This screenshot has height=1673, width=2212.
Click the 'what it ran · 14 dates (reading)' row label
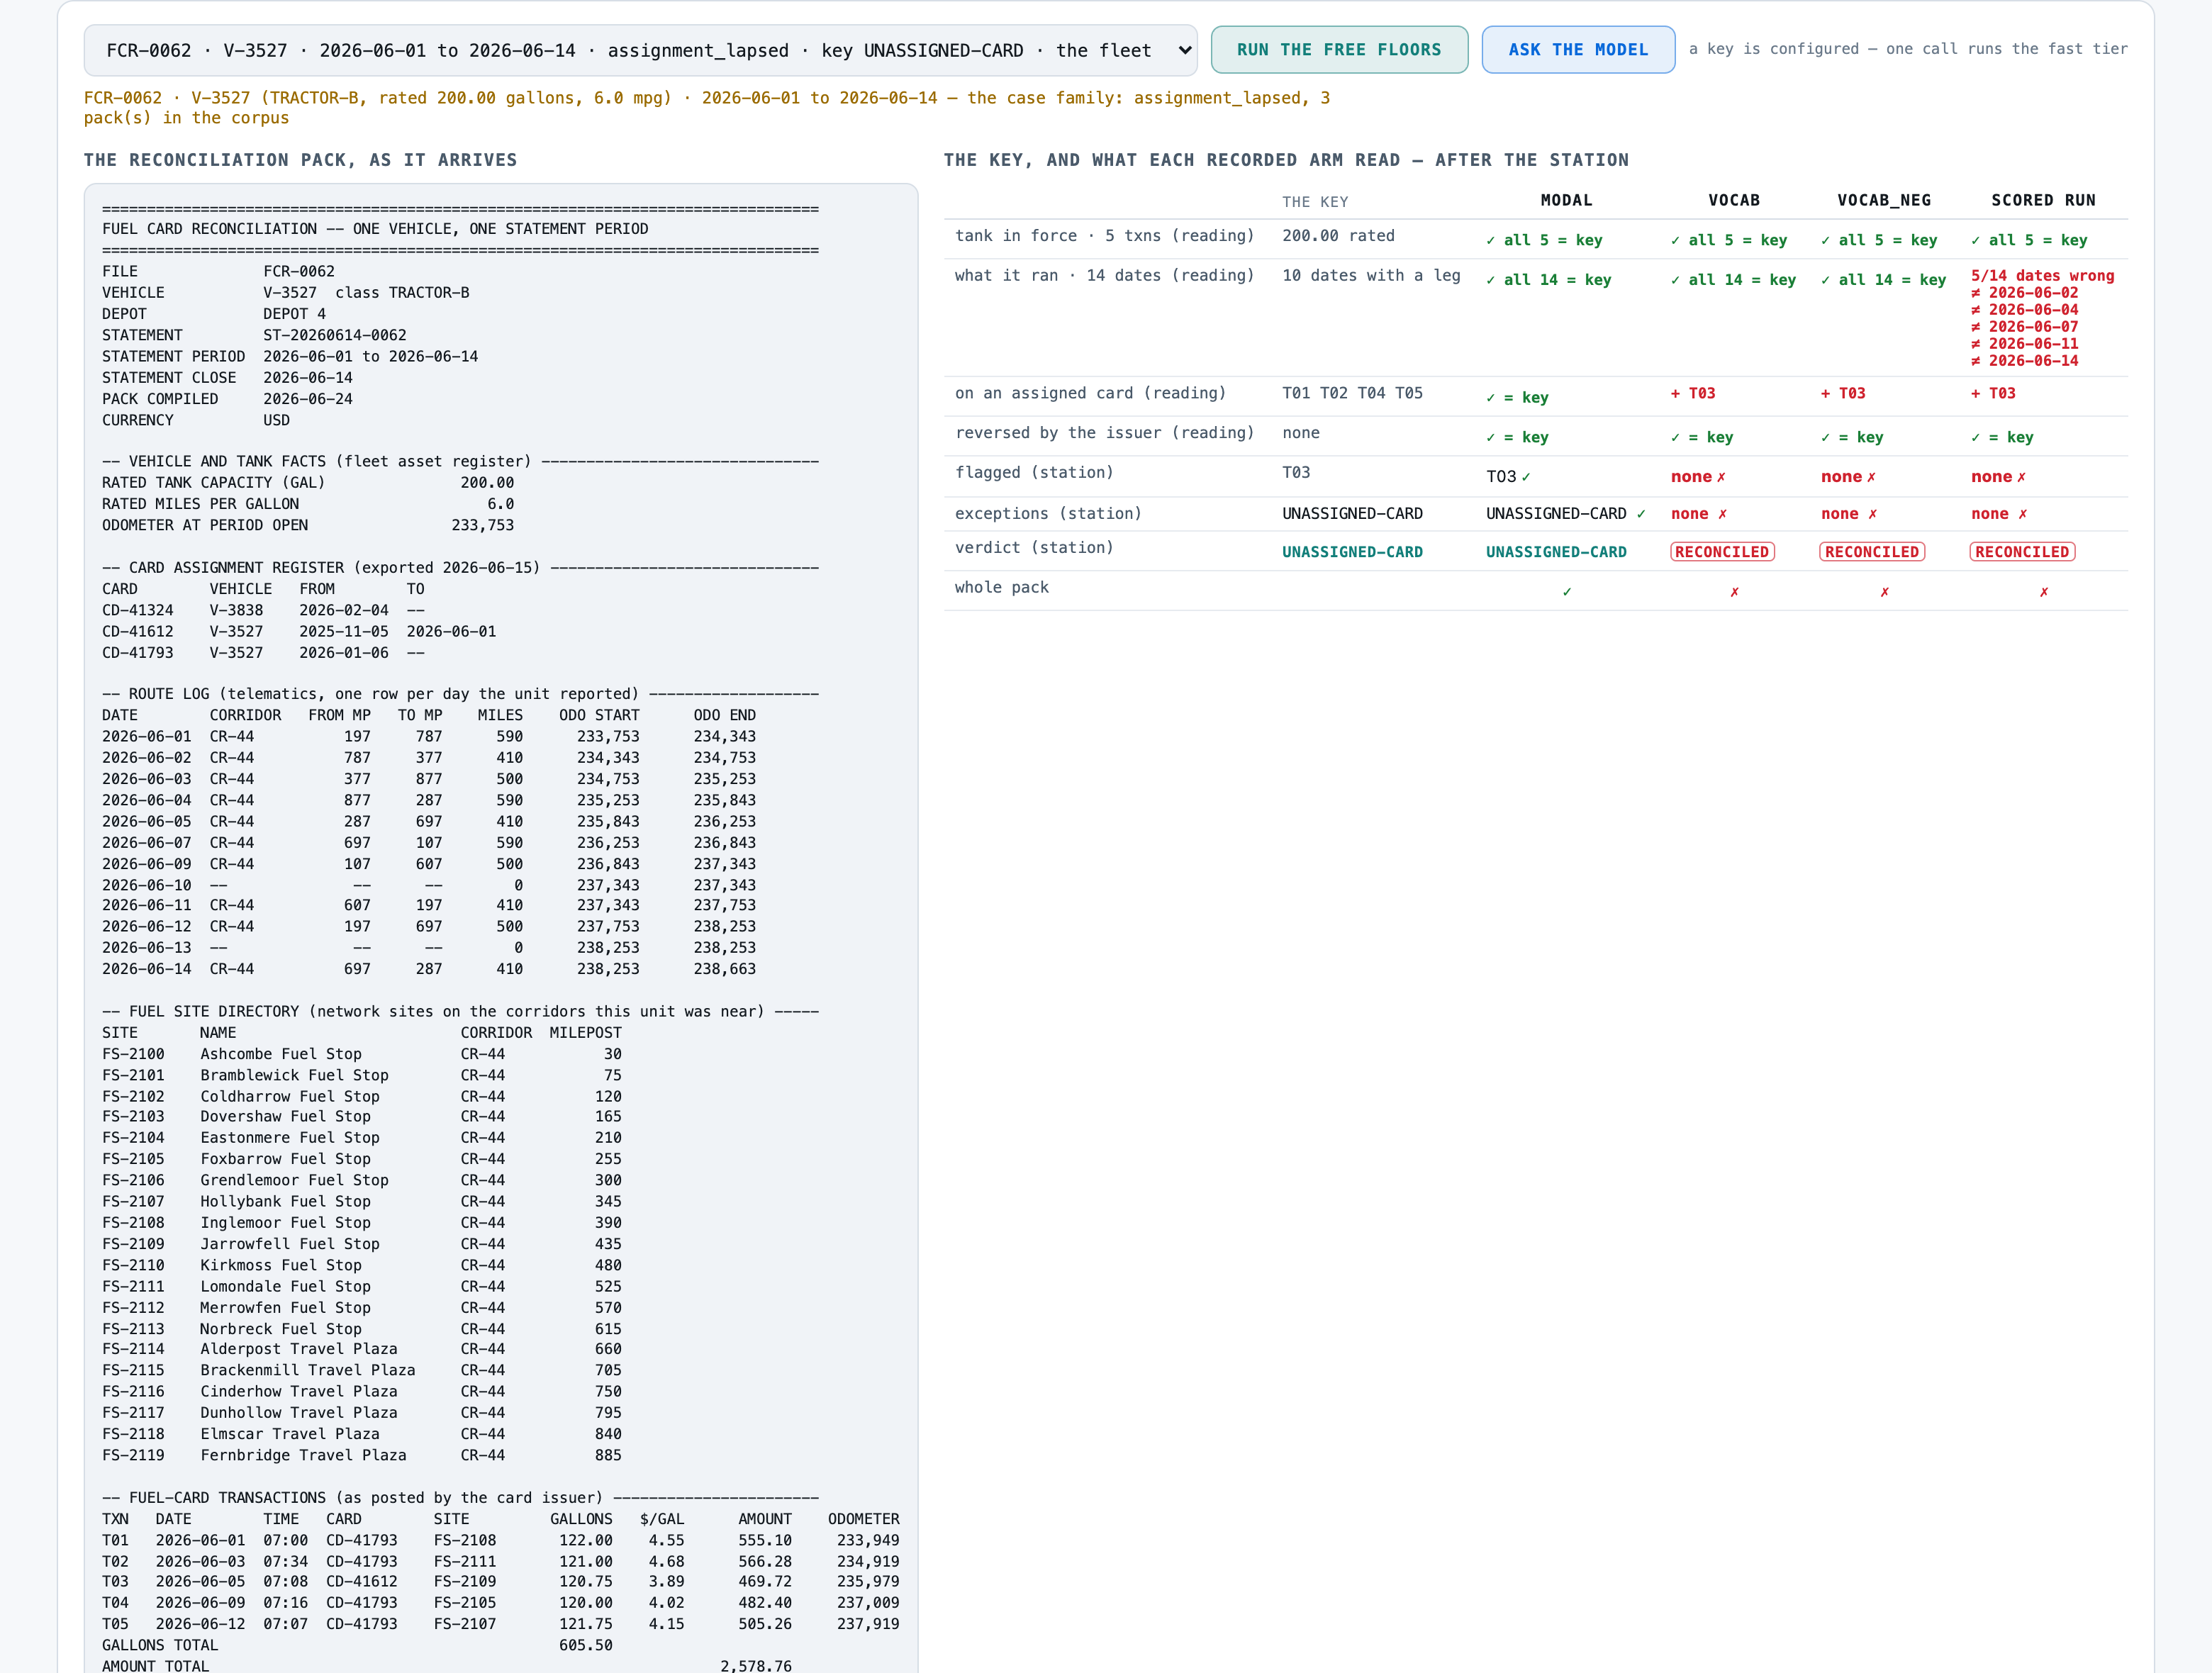pyautogui.click(x=1104, y=276)
